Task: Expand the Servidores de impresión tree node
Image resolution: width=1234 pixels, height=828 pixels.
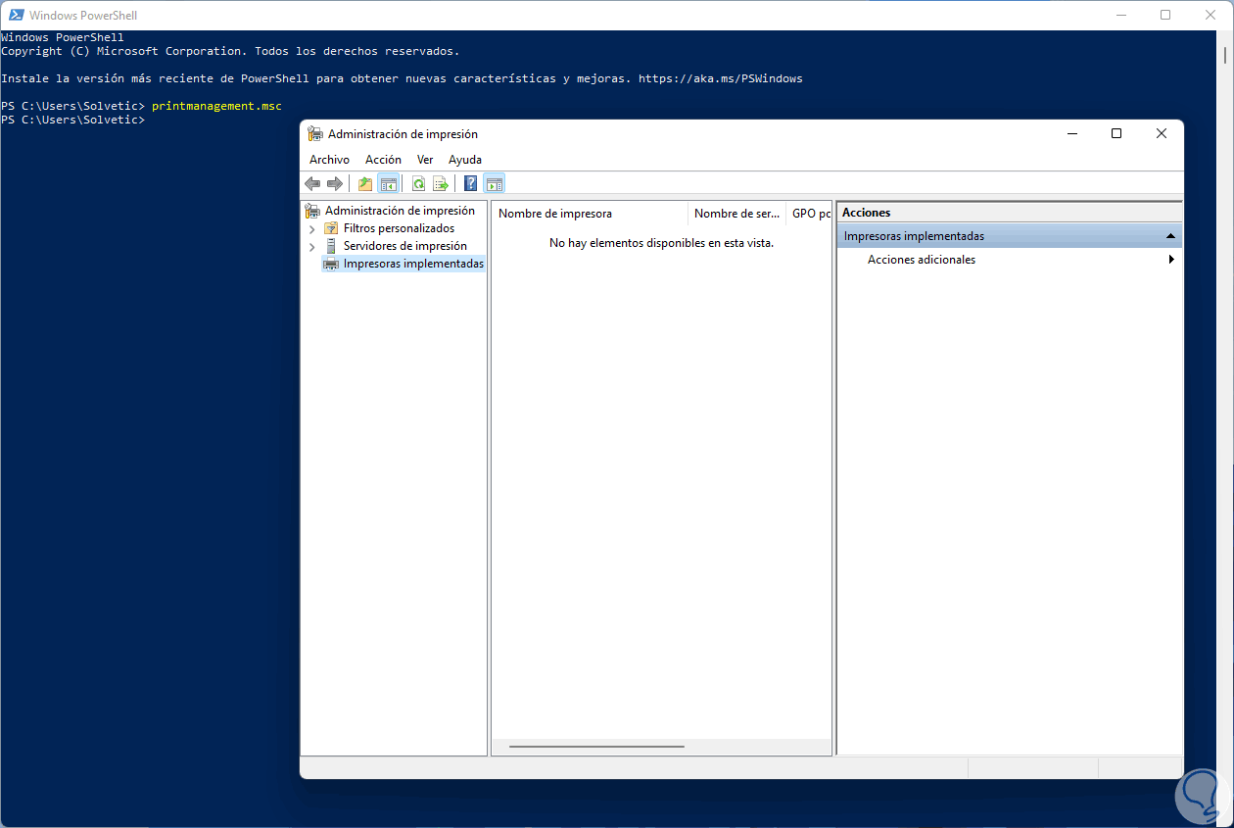Action: (x=312, y=246)
